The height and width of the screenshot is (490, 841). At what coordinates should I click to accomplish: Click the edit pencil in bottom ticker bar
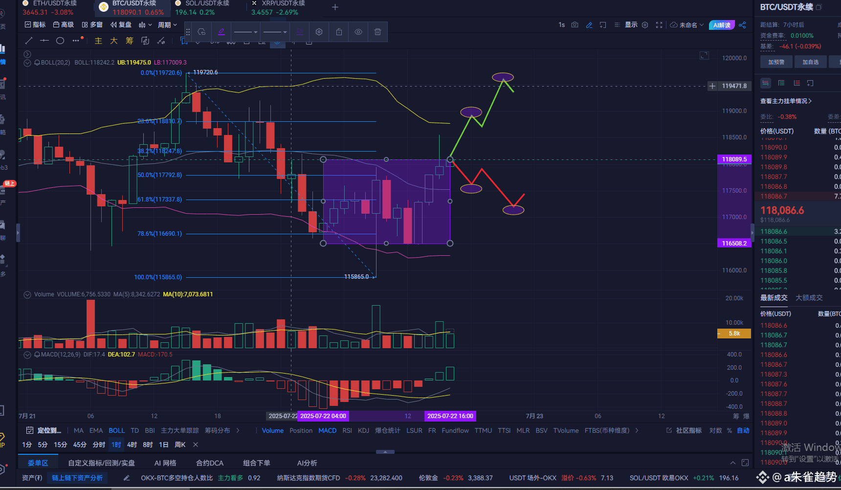(127, 478)
